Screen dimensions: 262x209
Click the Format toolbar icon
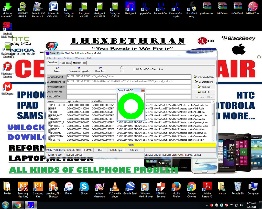pyautogui.click(x=57, y=68)
